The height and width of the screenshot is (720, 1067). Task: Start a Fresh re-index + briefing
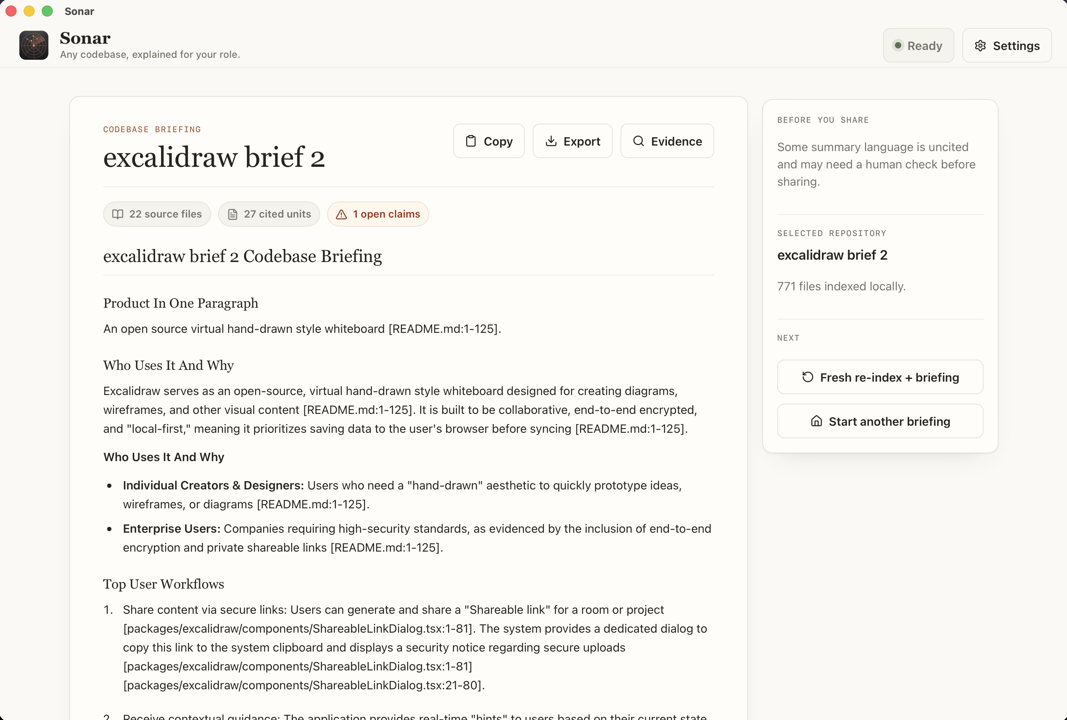click(x=880, y=377)
